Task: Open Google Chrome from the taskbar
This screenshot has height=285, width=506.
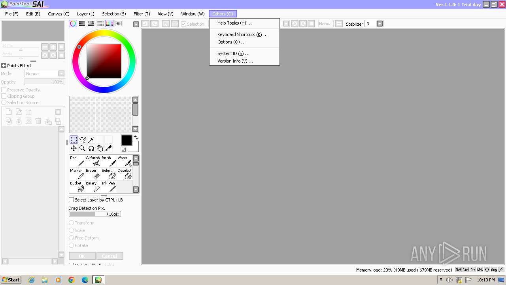Action: point(72,280)
